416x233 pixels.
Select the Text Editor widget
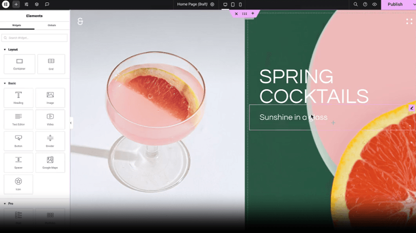point(18,119)
